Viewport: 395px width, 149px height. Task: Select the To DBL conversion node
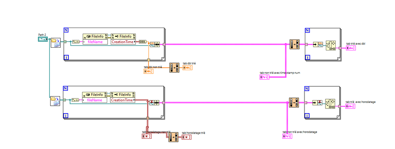[143, 42]
